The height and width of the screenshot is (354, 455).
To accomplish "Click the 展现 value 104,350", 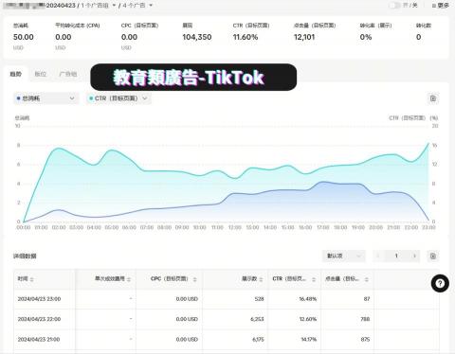I will [197, 37].
